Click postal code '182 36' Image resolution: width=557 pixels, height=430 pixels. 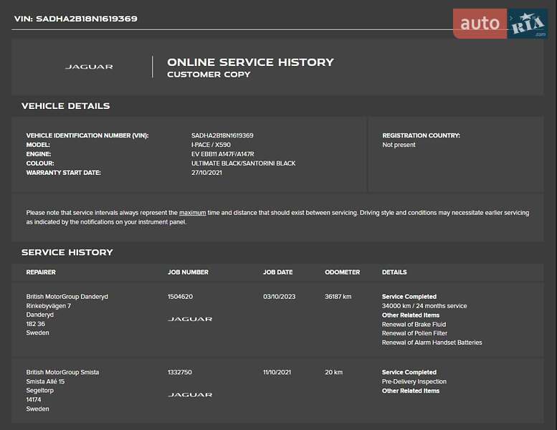36,324
